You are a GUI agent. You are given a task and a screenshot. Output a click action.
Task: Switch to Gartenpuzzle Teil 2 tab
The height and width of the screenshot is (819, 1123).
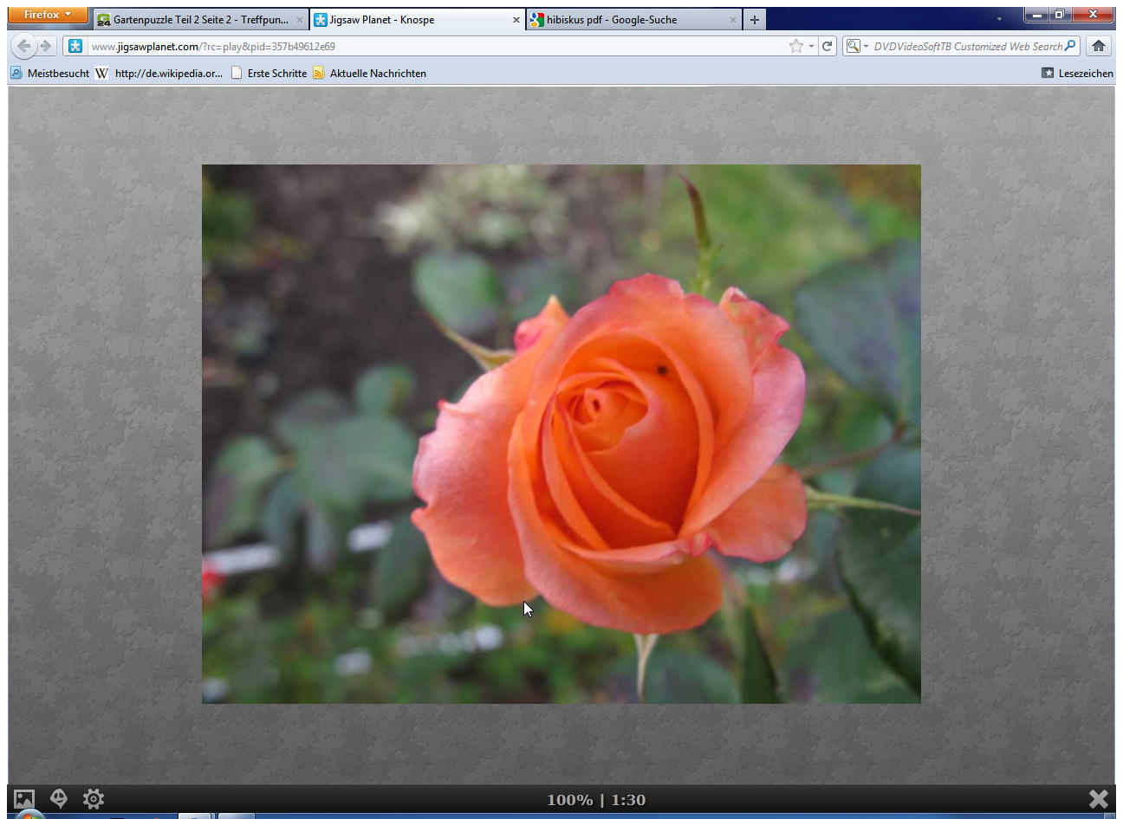200,20
